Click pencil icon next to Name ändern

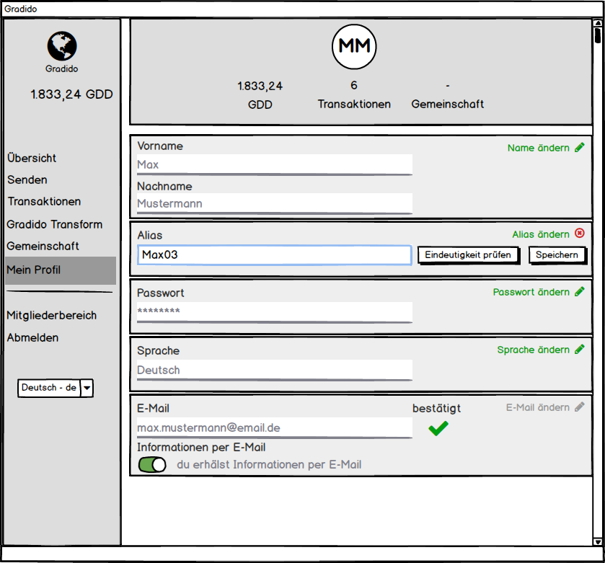click(x=580, y=148)
